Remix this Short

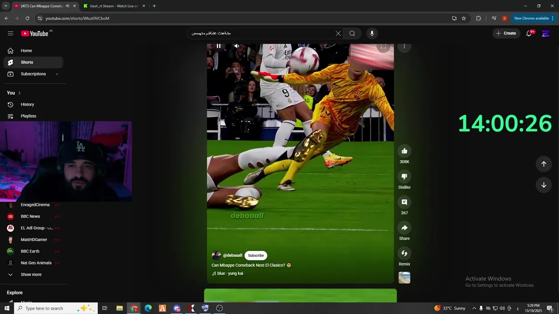pos(404,253)
